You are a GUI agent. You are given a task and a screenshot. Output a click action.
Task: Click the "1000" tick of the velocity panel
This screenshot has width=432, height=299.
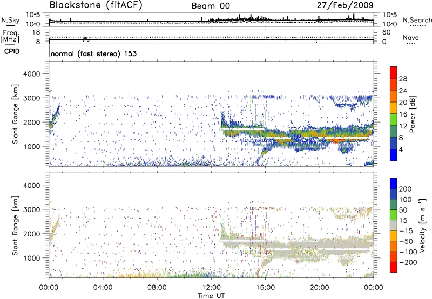pyautogui.click(x=31, y=258)
